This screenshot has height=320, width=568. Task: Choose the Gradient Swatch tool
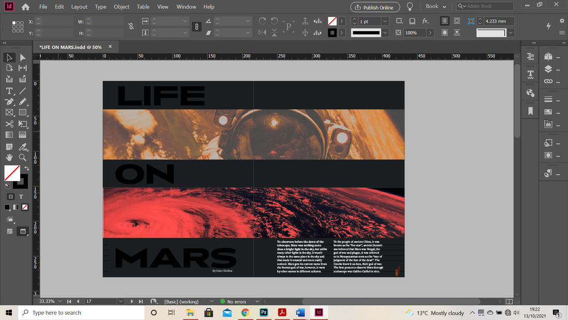click(9, 134)
